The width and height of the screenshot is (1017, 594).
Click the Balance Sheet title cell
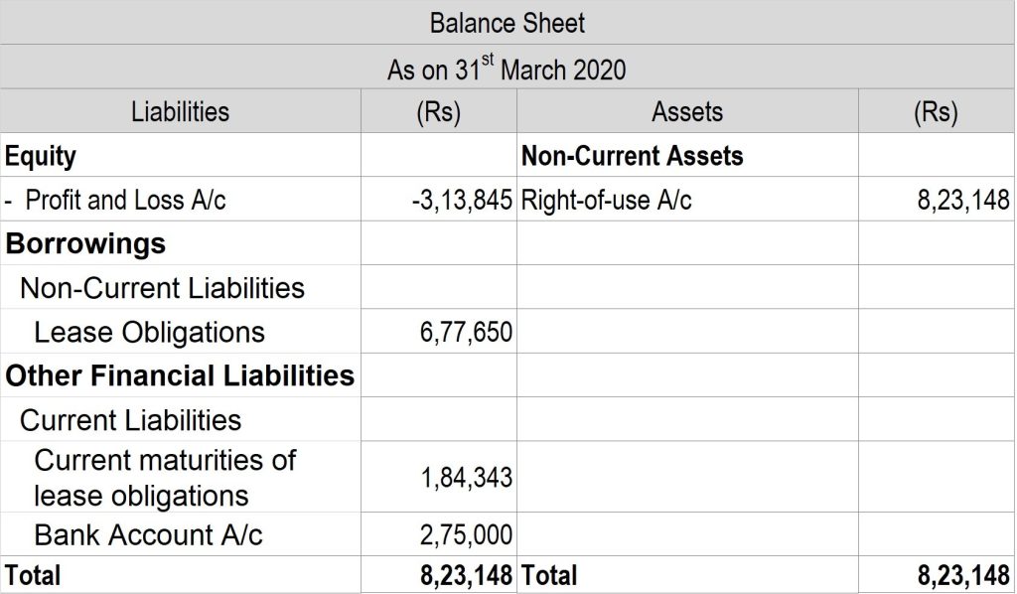click(508, 22)
